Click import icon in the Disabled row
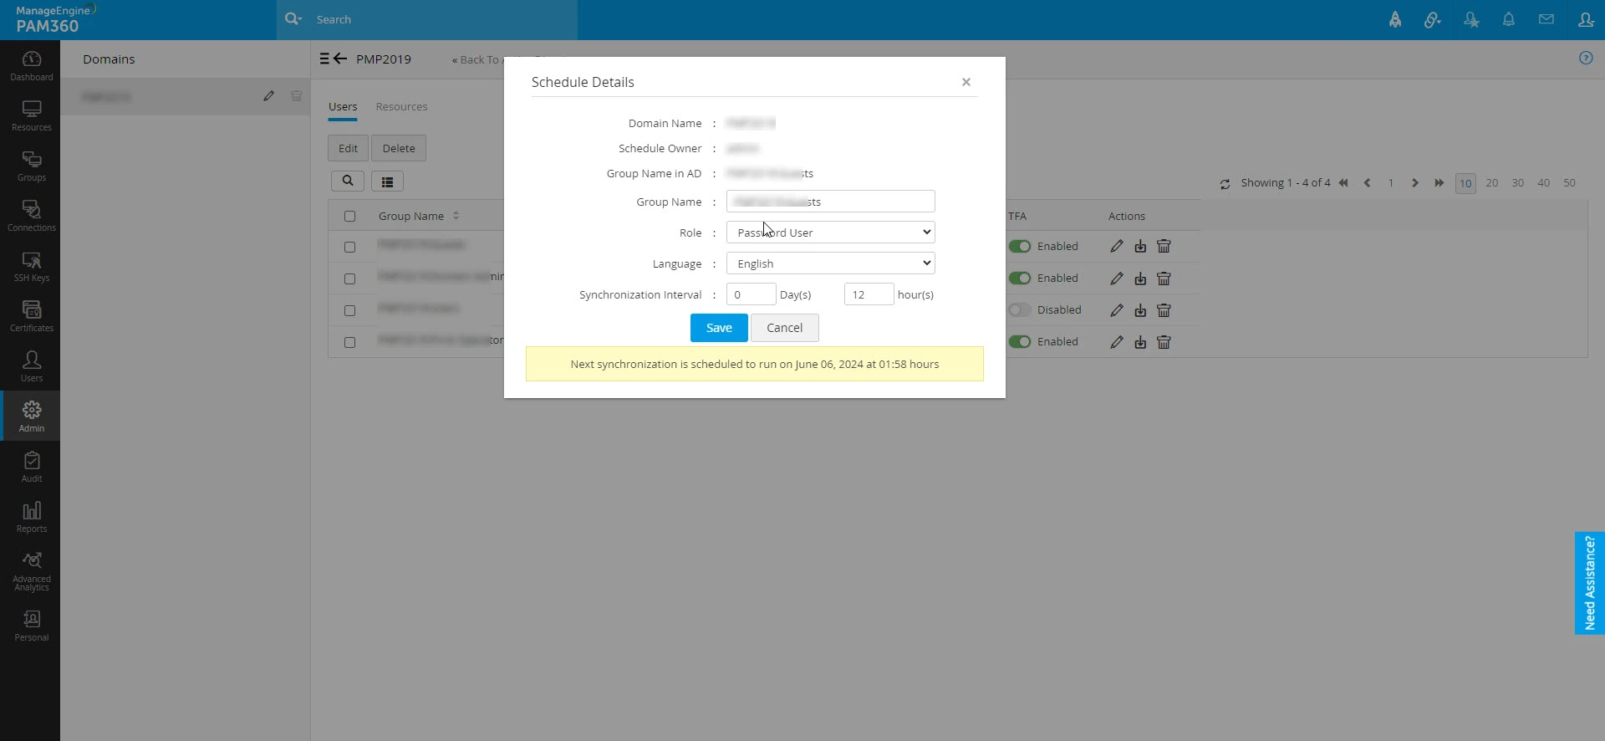This screenshot has width=1605, height=741. (x=1140, y=310)
